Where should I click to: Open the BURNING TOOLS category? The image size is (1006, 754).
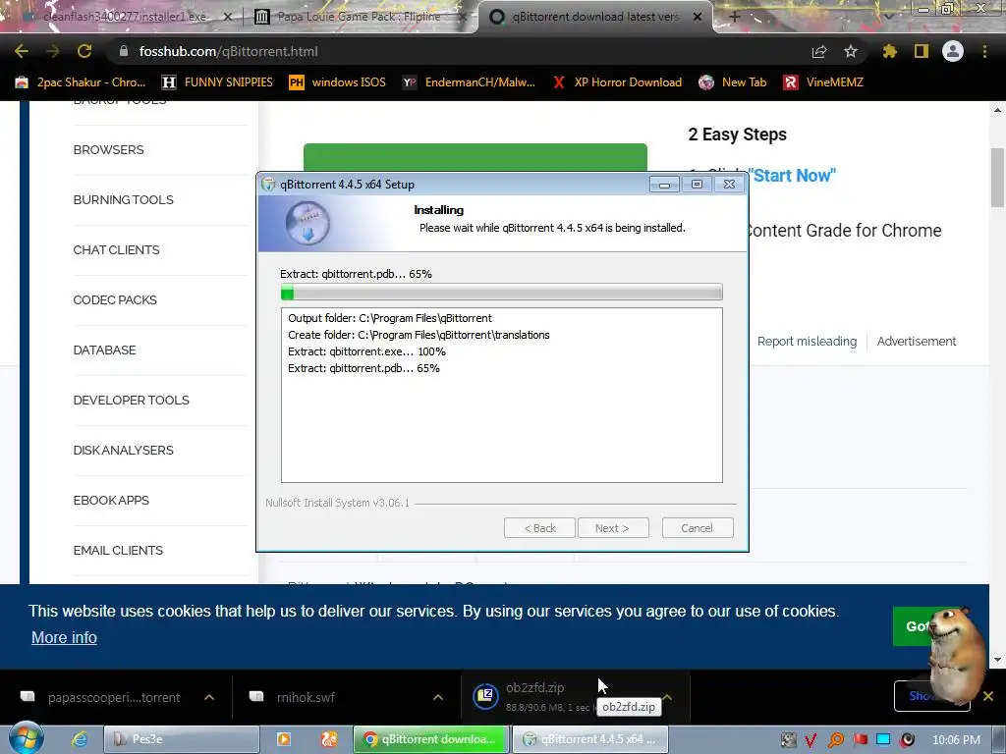(x=123, y=199)
